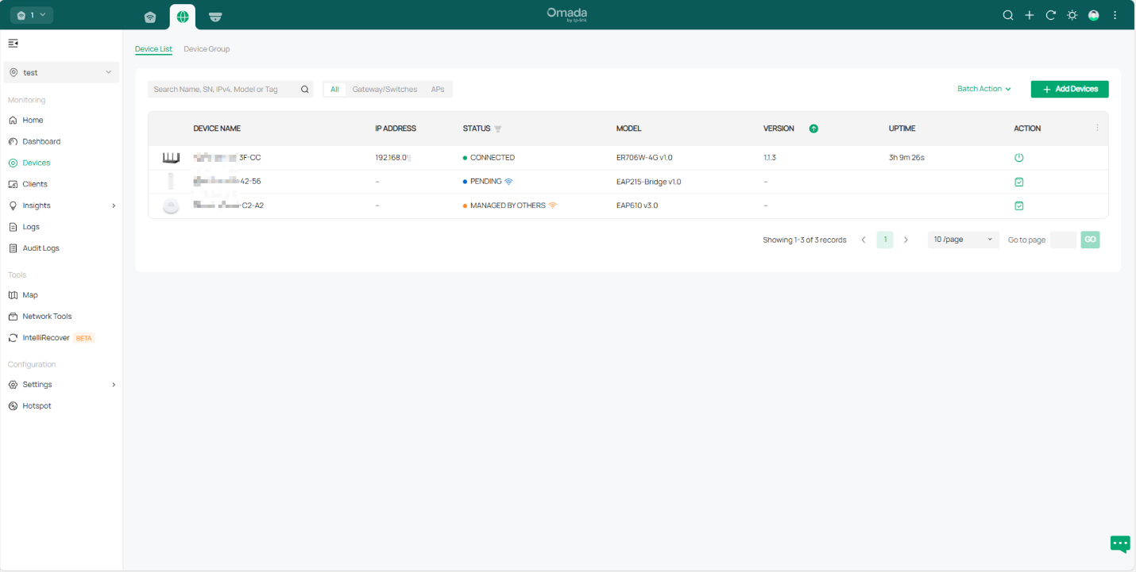Open table column options menu
The width and height of the screenshot is (1136, 572).
point(1098,128)
